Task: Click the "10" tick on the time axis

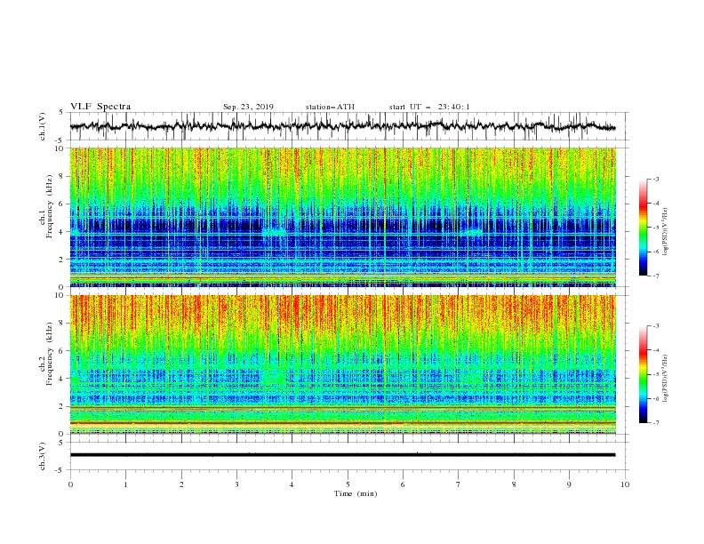Action: (x=625, y=484)
